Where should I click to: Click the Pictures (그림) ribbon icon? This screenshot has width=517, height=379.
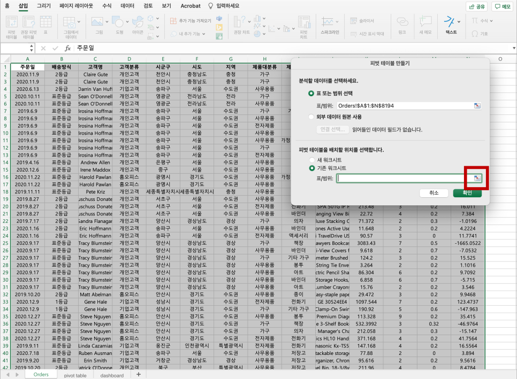[x=97, y=22]
